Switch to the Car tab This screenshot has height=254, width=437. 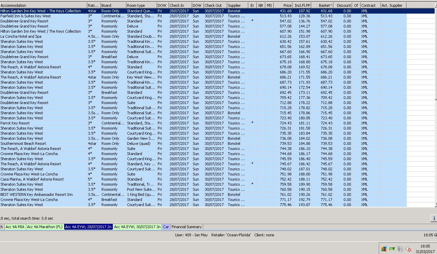coord(166,227)
